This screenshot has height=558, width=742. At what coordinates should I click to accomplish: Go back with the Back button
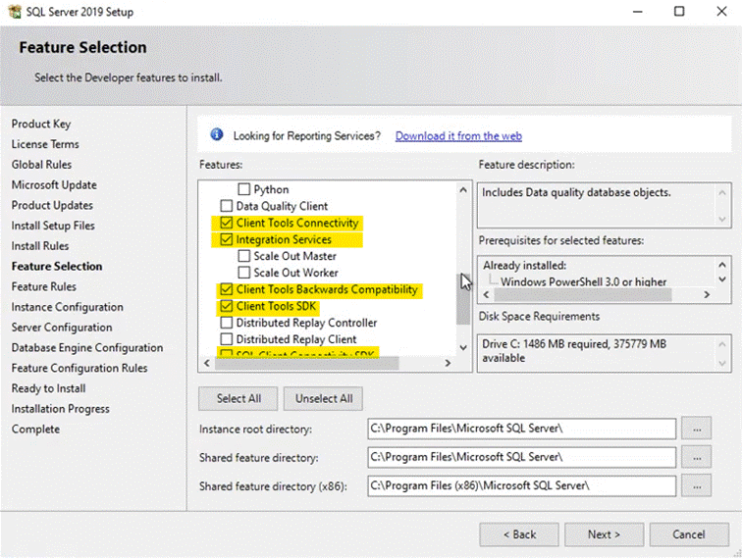click(519, 534)
